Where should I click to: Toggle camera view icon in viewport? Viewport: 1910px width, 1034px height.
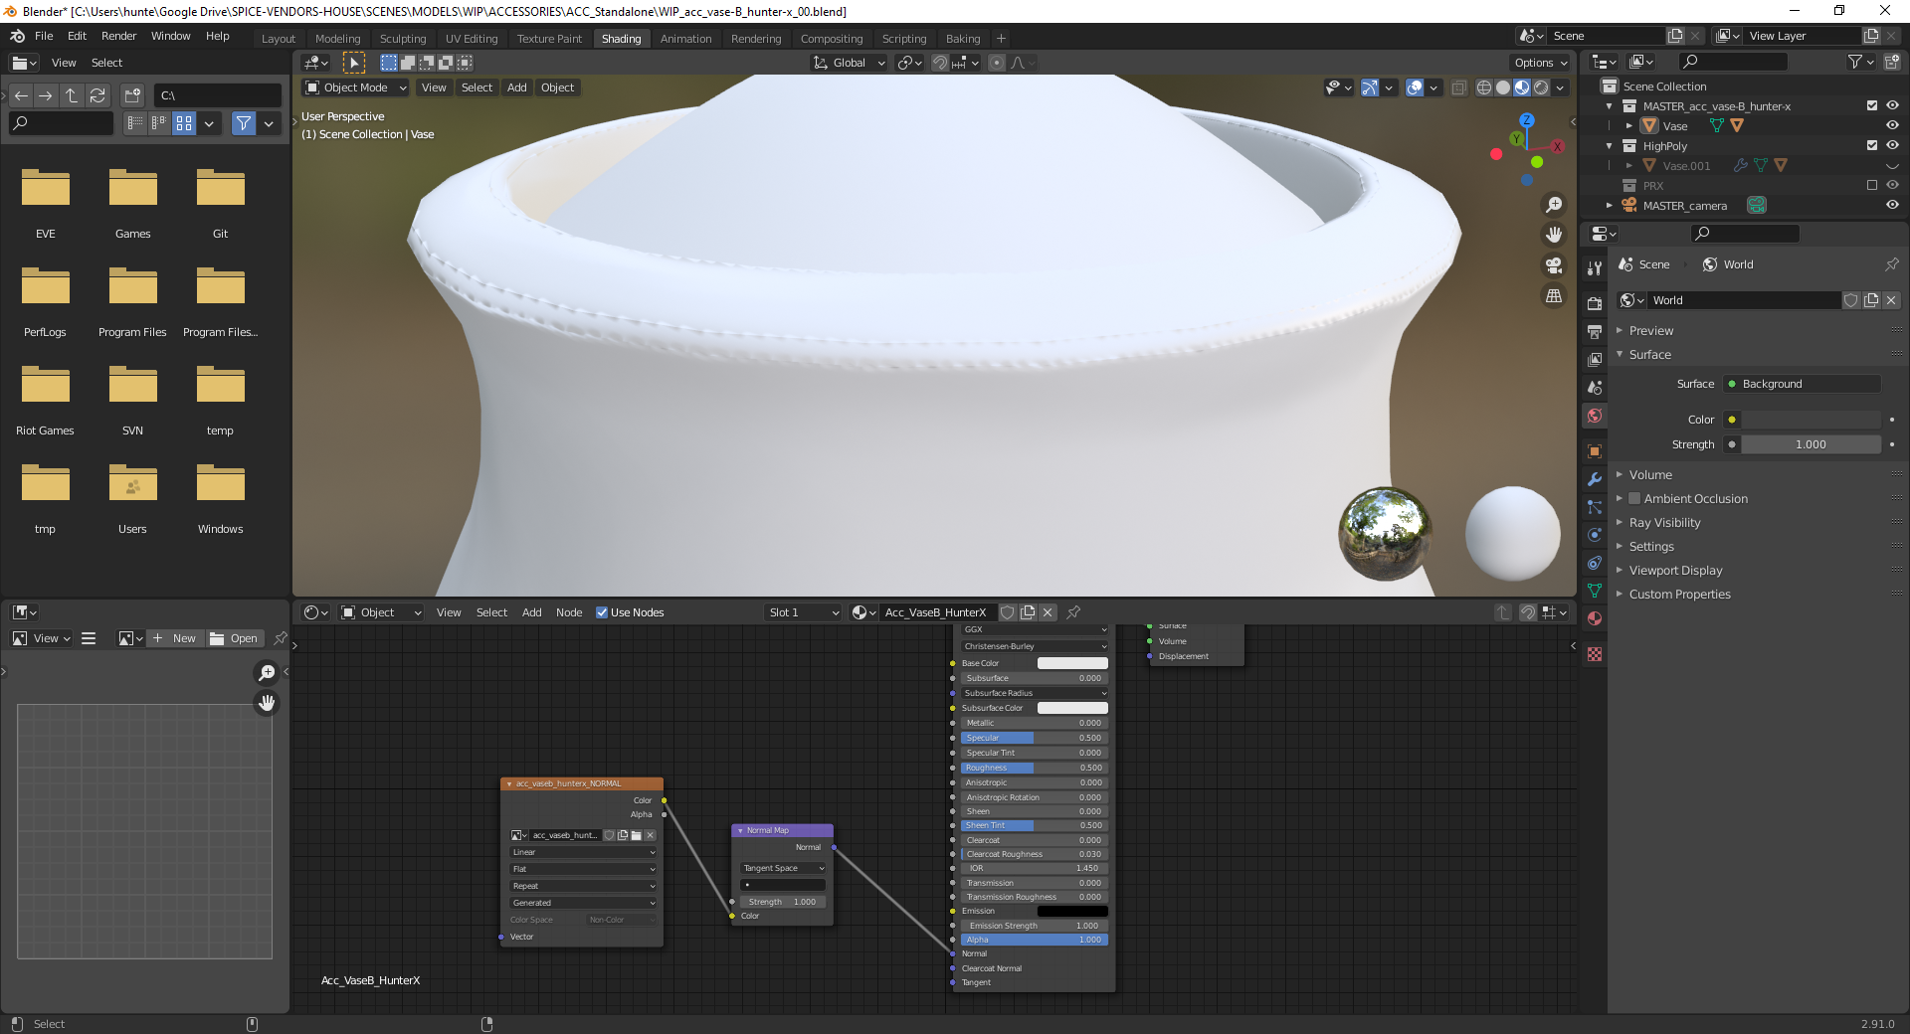coord(1553,265)
